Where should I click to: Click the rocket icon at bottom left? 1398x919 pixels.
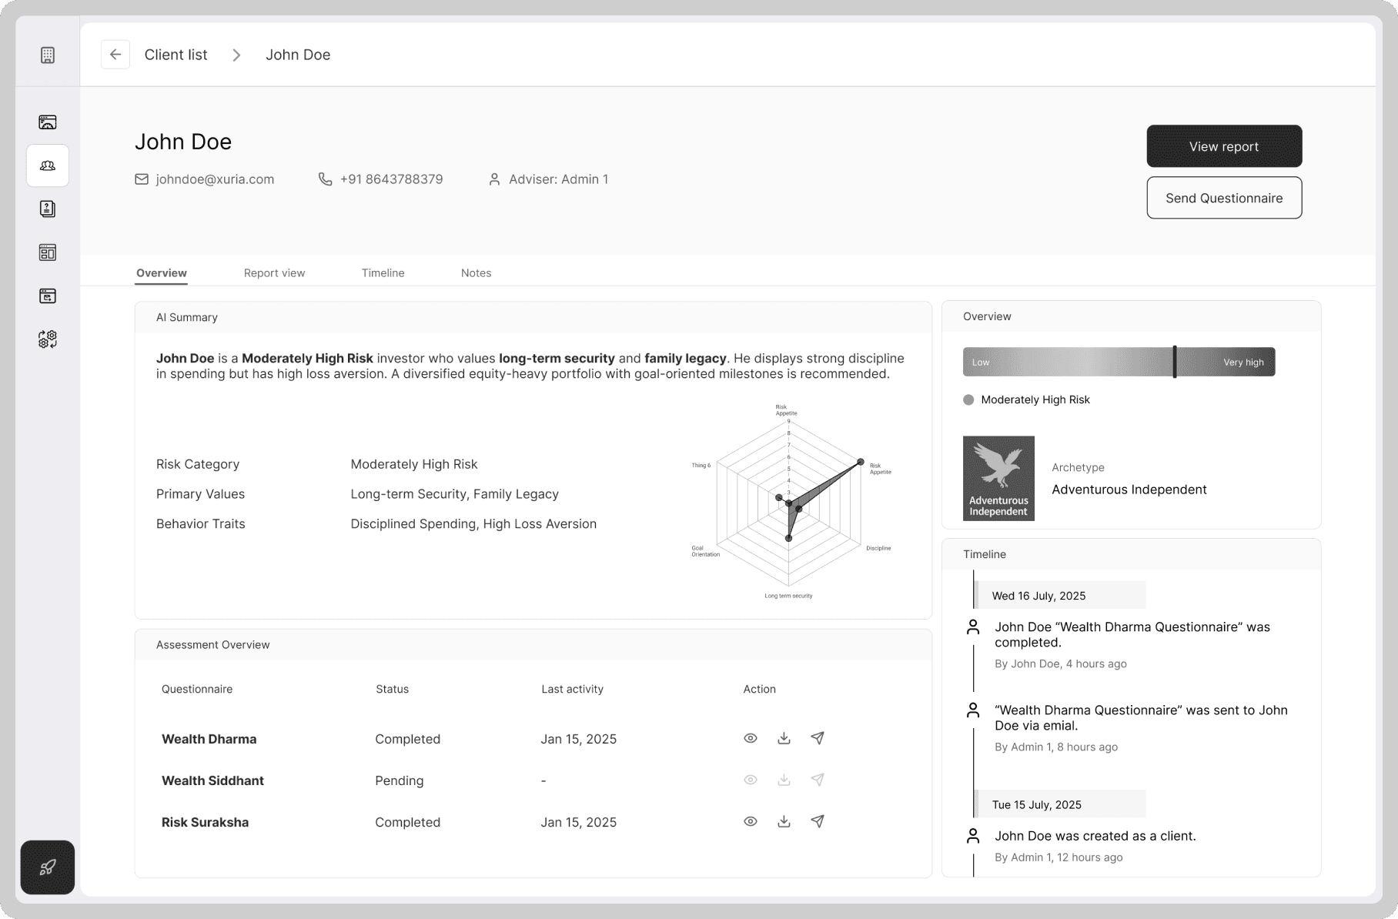[x=47, y=867]
